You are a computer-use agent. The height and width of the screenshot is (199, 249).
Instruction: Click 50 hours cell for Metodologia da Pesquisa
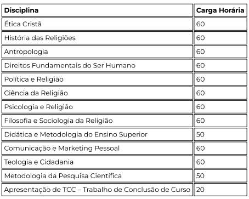pyautogui.click(x=220, y=176)
